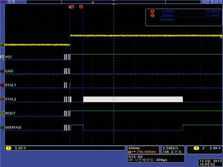Click the waveform overview bar at top
Screen dimensions: 223x167
coord(114,2)
